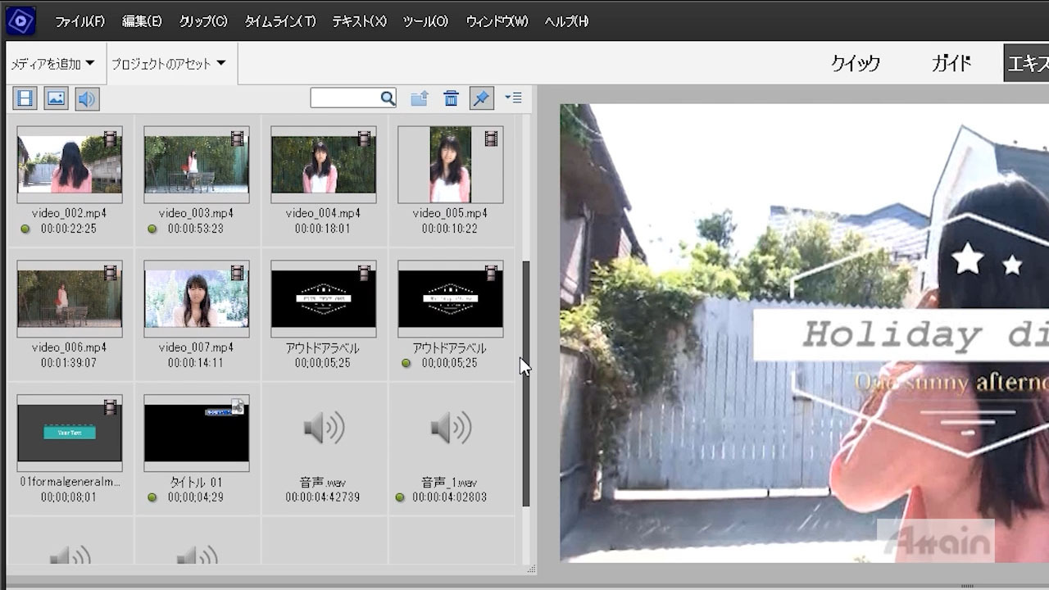Click the label 01formalgeneralm...
This screenshot has height=590, width=1049.
pos(70,482)
